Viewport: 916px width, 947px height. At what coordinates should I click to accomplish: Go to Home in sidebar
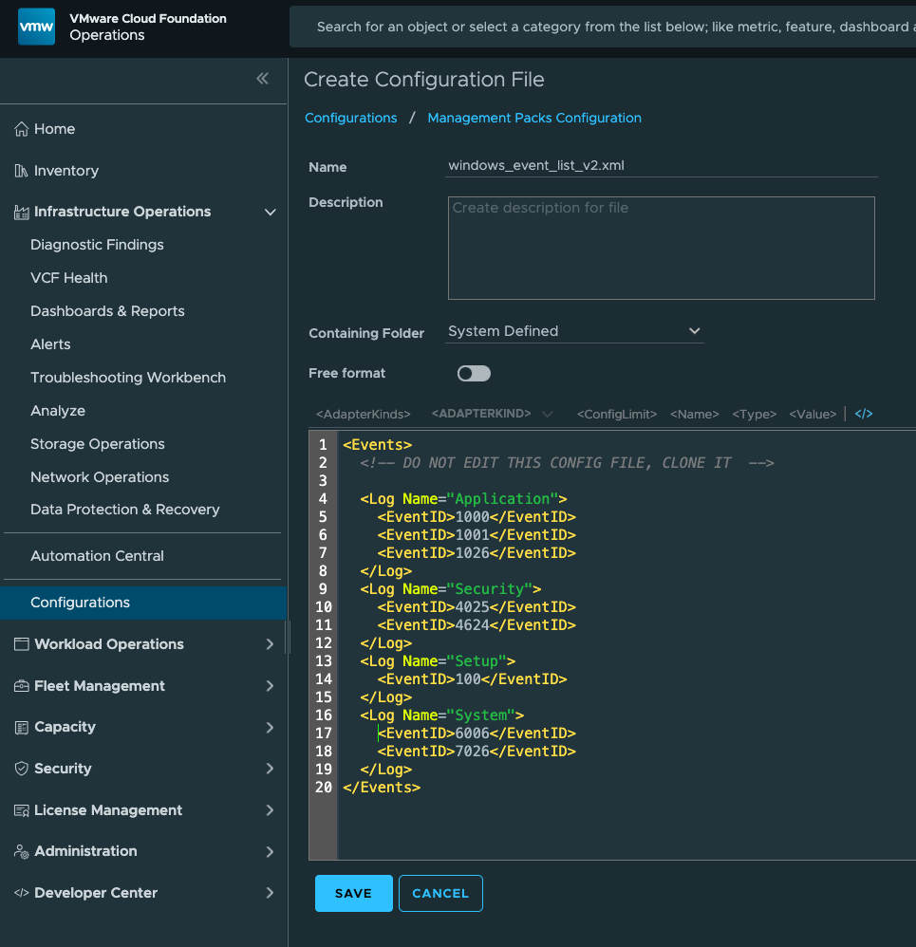point(54,129)
